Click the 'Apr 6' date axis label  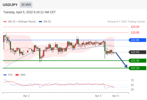(x=116, y=96)
